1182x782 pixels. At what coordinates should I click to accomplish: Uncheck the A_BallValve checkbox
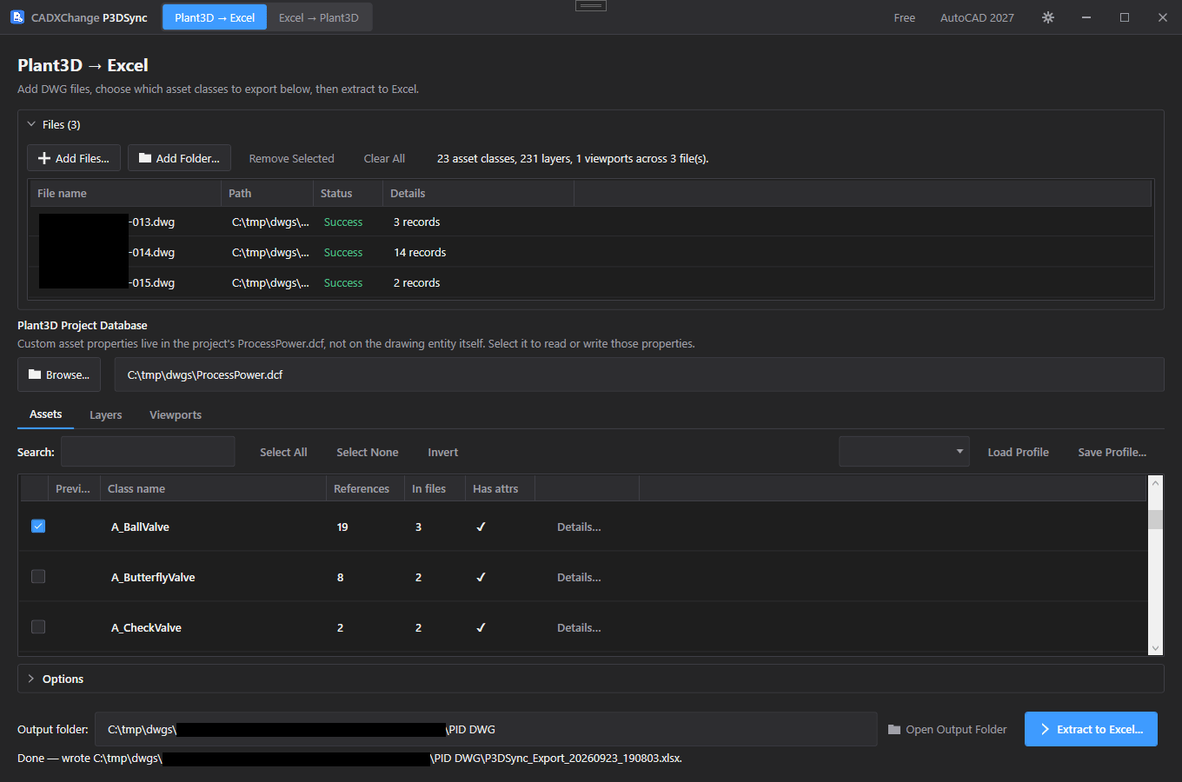(x=38, y=526)
